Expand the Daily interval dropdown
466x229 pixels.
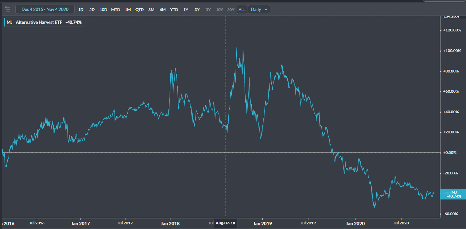pos(259,9)
